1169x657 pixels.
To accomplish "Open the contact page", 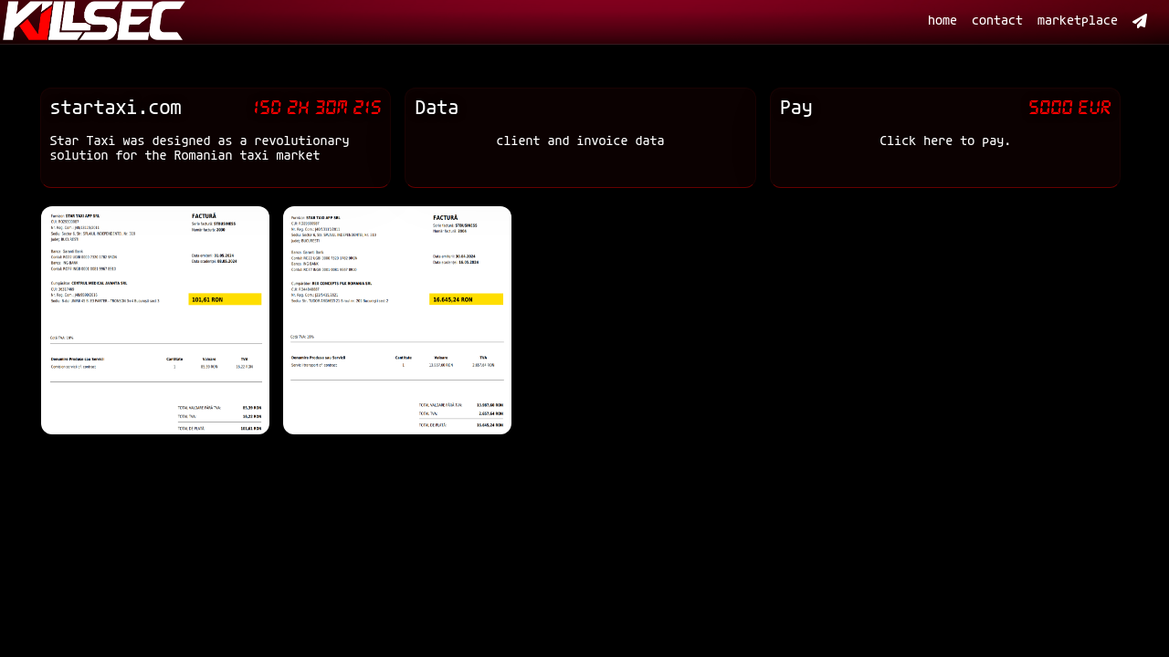I will pyautogui.click(x=997, y=21).
